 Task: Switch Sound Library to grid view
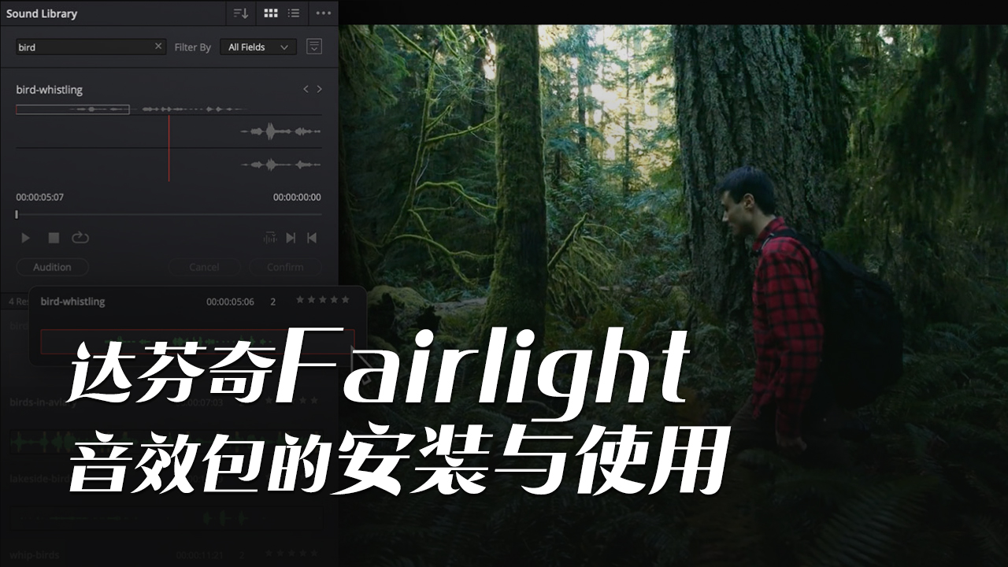pyautogui.click(x=270, y=13)
